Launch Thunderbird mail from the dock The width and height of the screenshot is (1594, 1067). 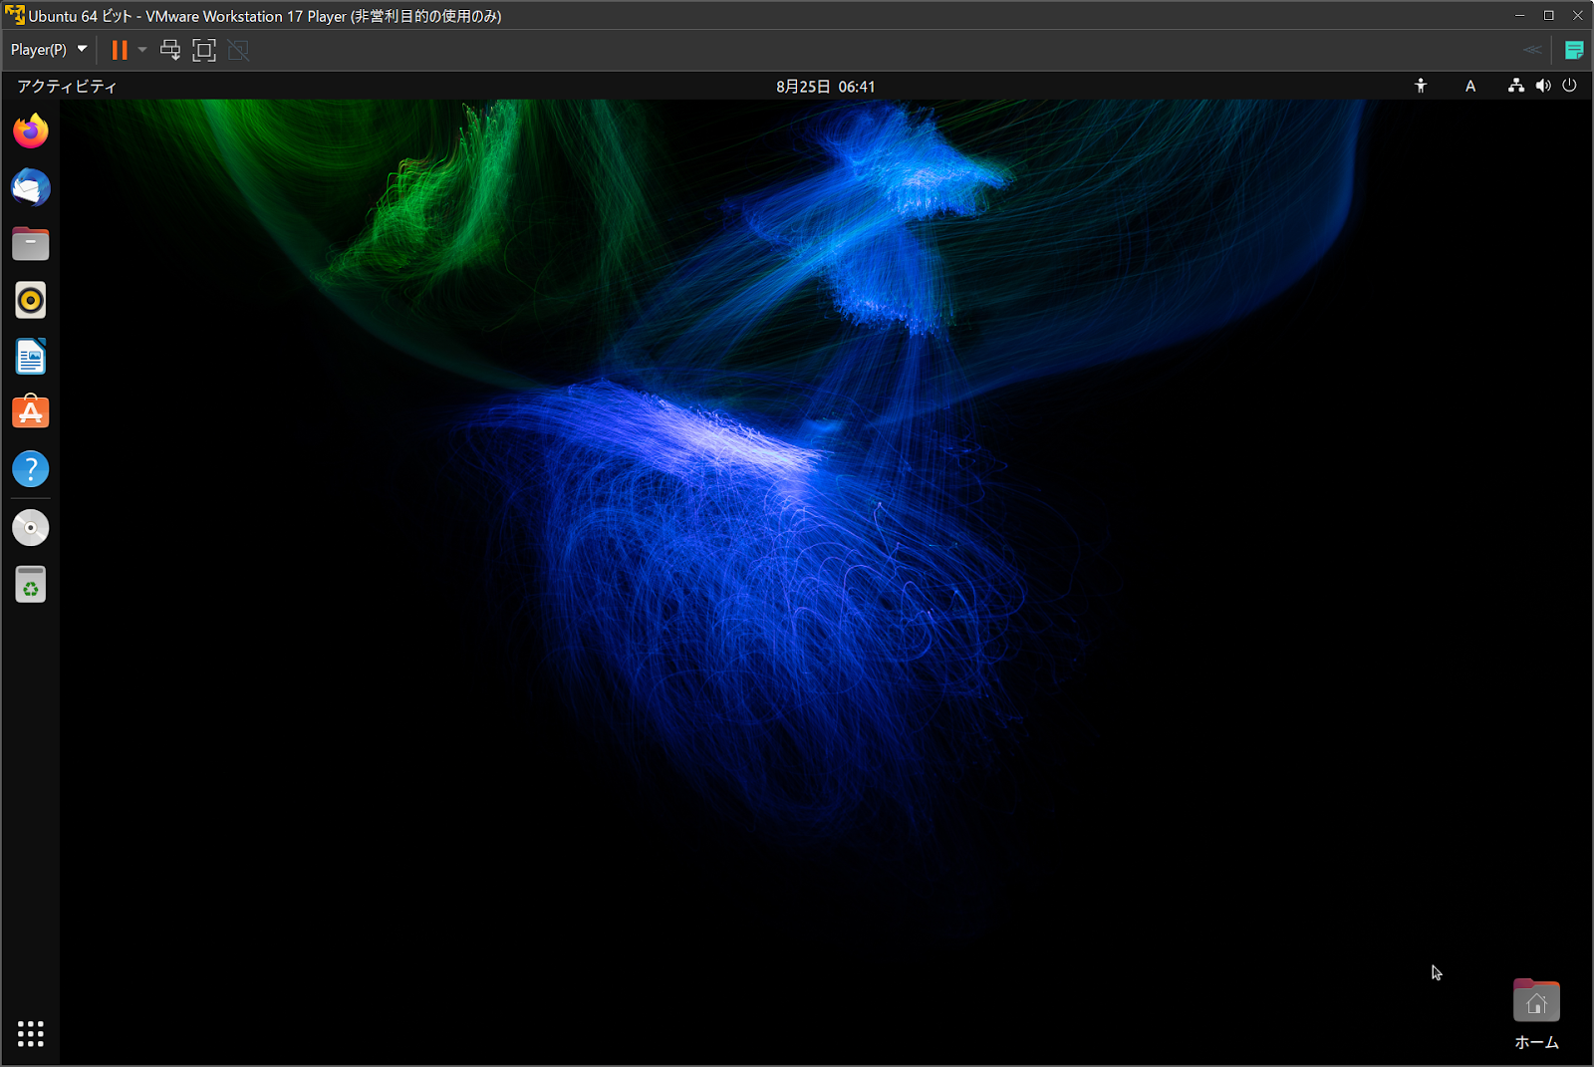coord(31,187)
